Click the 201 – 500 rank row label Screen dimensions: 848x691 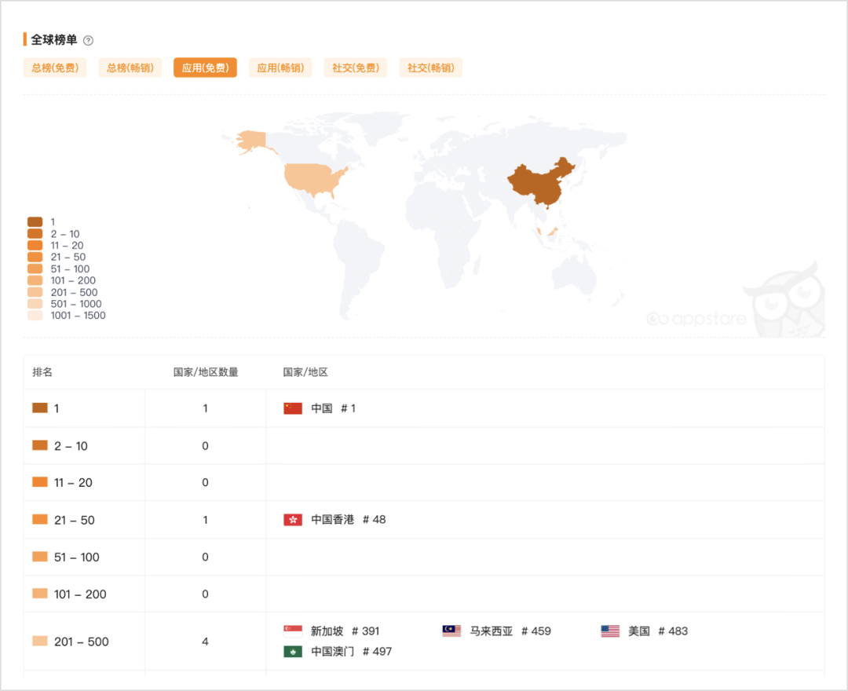pos(81,642)
